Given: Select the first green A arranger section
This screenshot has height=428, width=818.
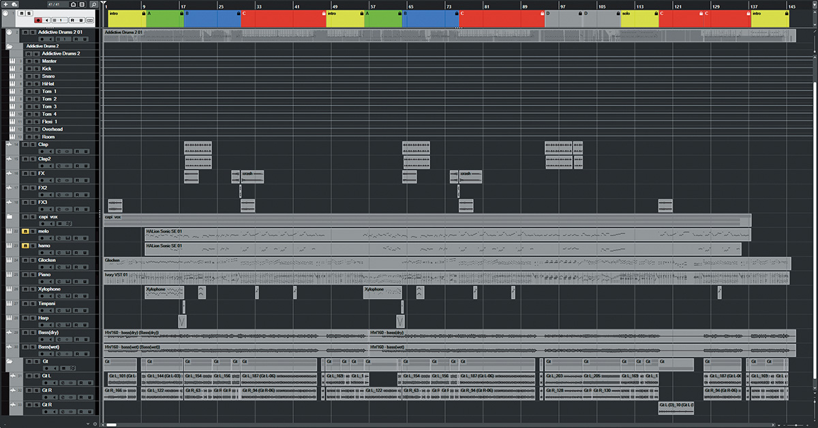Looking at the screenshot, I should tap(164, 18).
